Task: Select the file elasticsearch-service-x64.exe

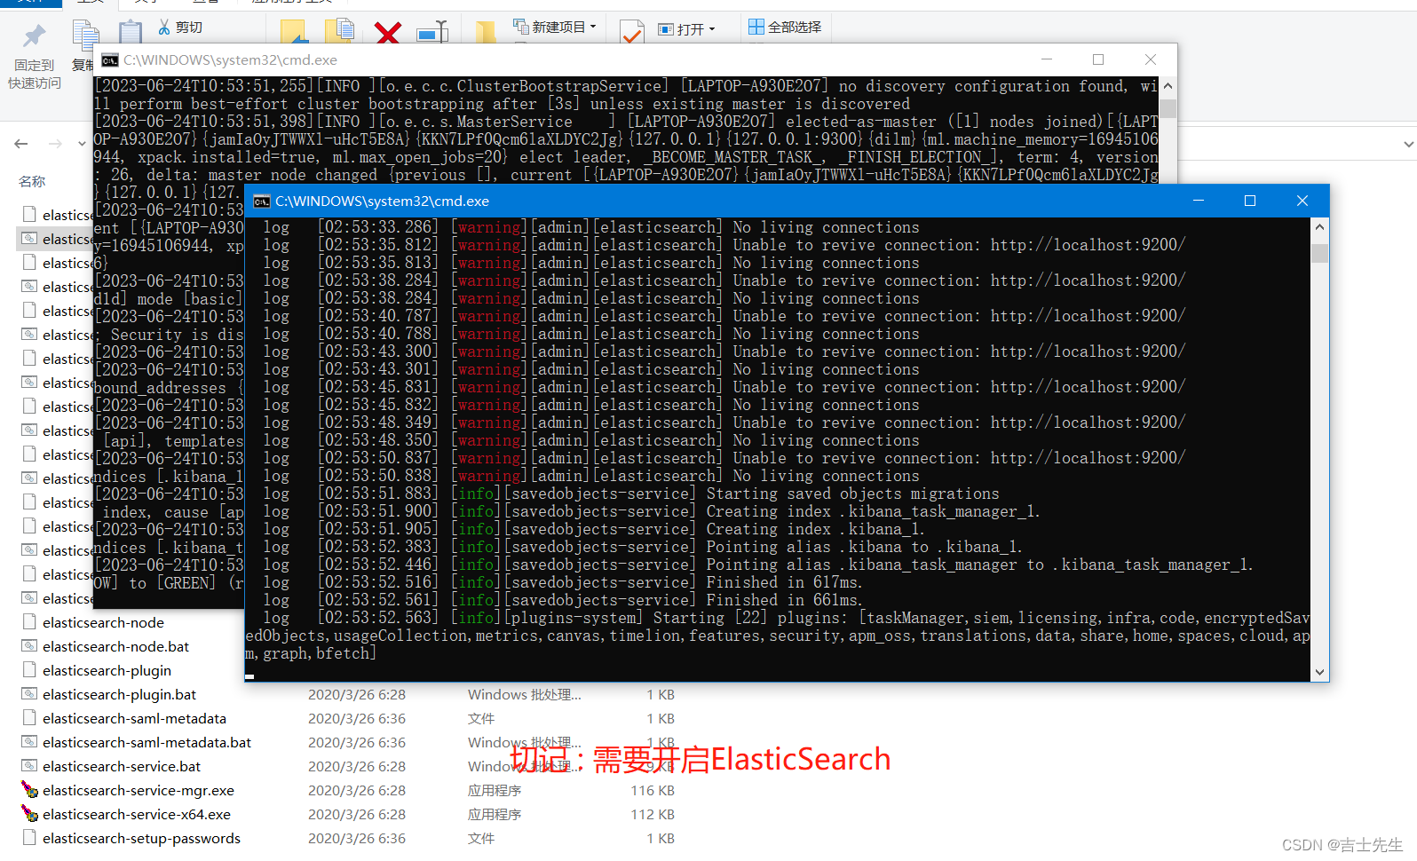Action: point(137,814)
